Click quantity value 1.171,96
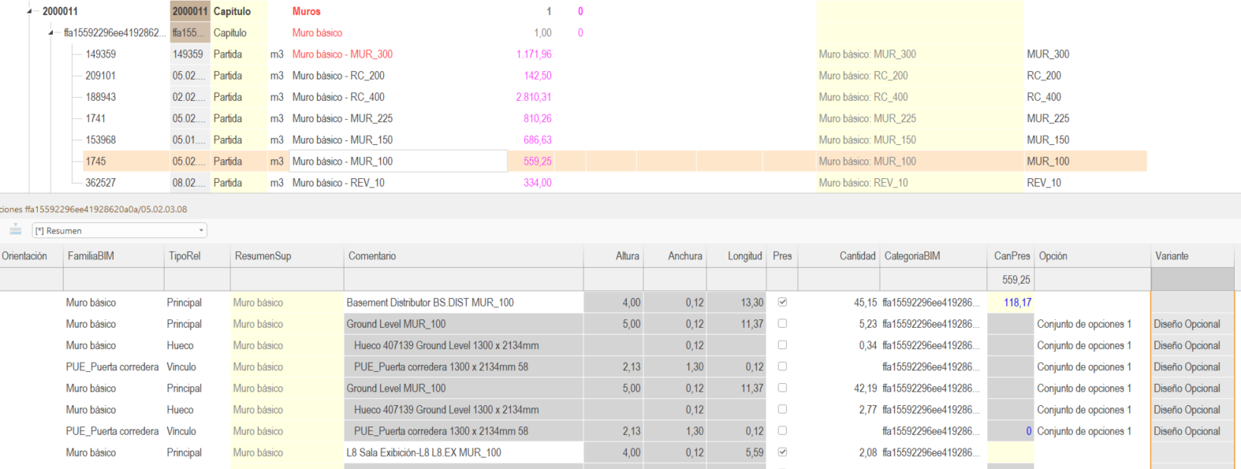The width and height of the screenshot is (1241, 469). coord(534,54)
